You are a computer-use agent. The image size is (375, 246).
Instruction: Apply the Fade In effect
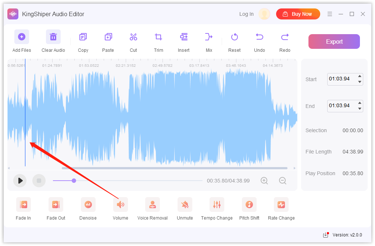[x=24, y=205]
